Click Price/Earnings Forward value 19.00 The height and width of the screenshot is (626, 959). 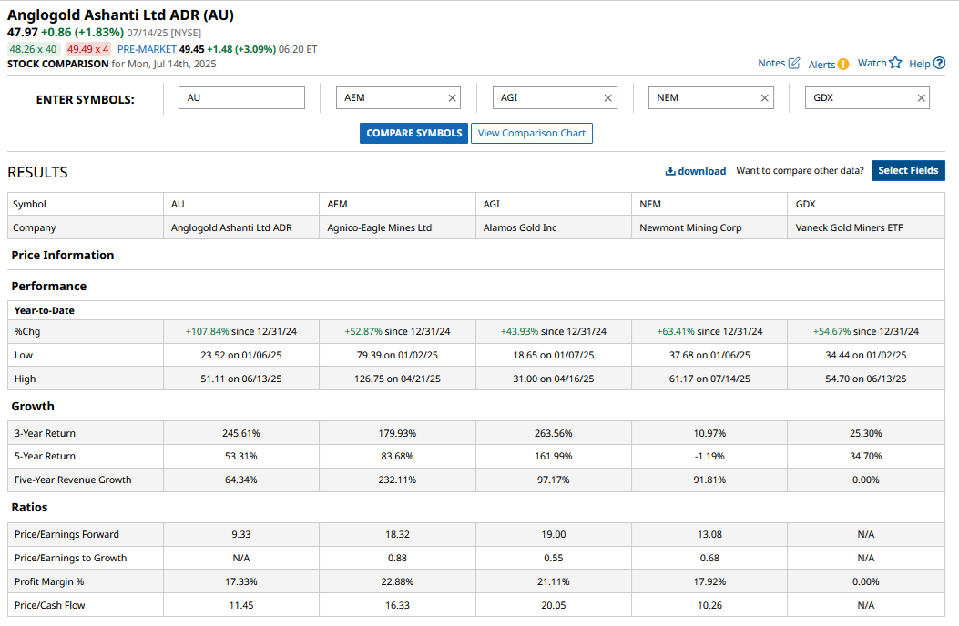click(x=554, y=534)
